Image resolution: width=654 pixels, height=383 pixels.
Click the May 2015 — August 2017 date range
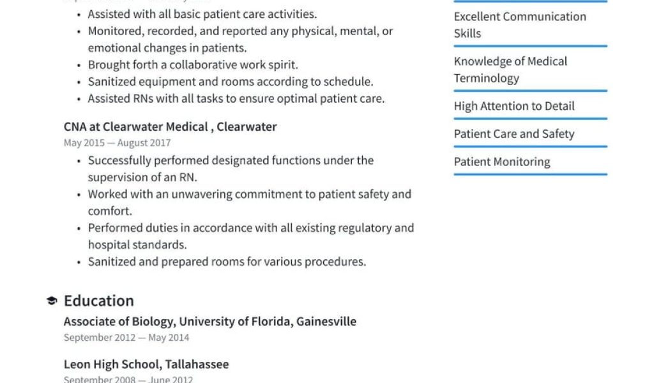[x=117, y=143]
